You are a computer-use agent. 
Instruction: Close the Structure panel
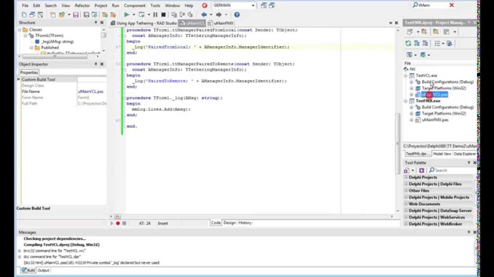[x=102, y=23]
